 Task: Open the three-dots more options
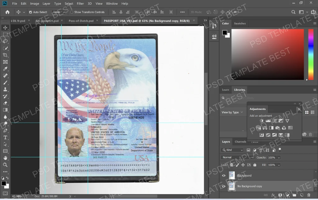[x=182, y=12]
